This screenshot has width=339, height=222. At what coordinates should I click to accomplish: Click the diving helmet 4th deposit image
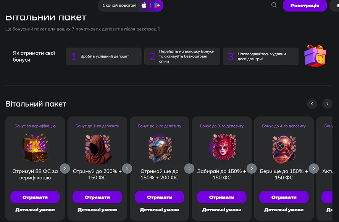coord(284,149)
